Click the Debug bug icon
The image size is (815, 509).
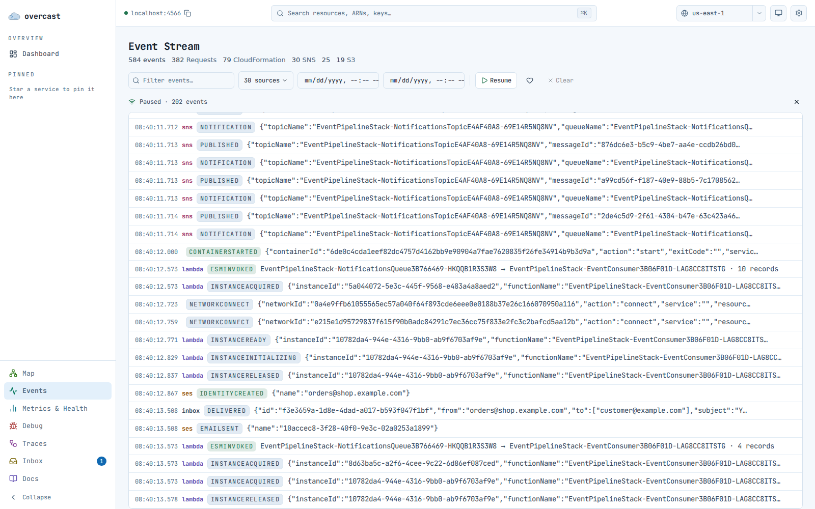coord(13,426)
